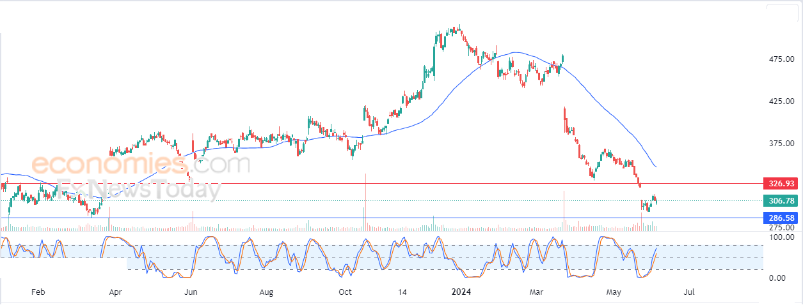Select the Mar label on time axis
The height and width of the screenshot is (305, 803).
[x=536, y=292]
